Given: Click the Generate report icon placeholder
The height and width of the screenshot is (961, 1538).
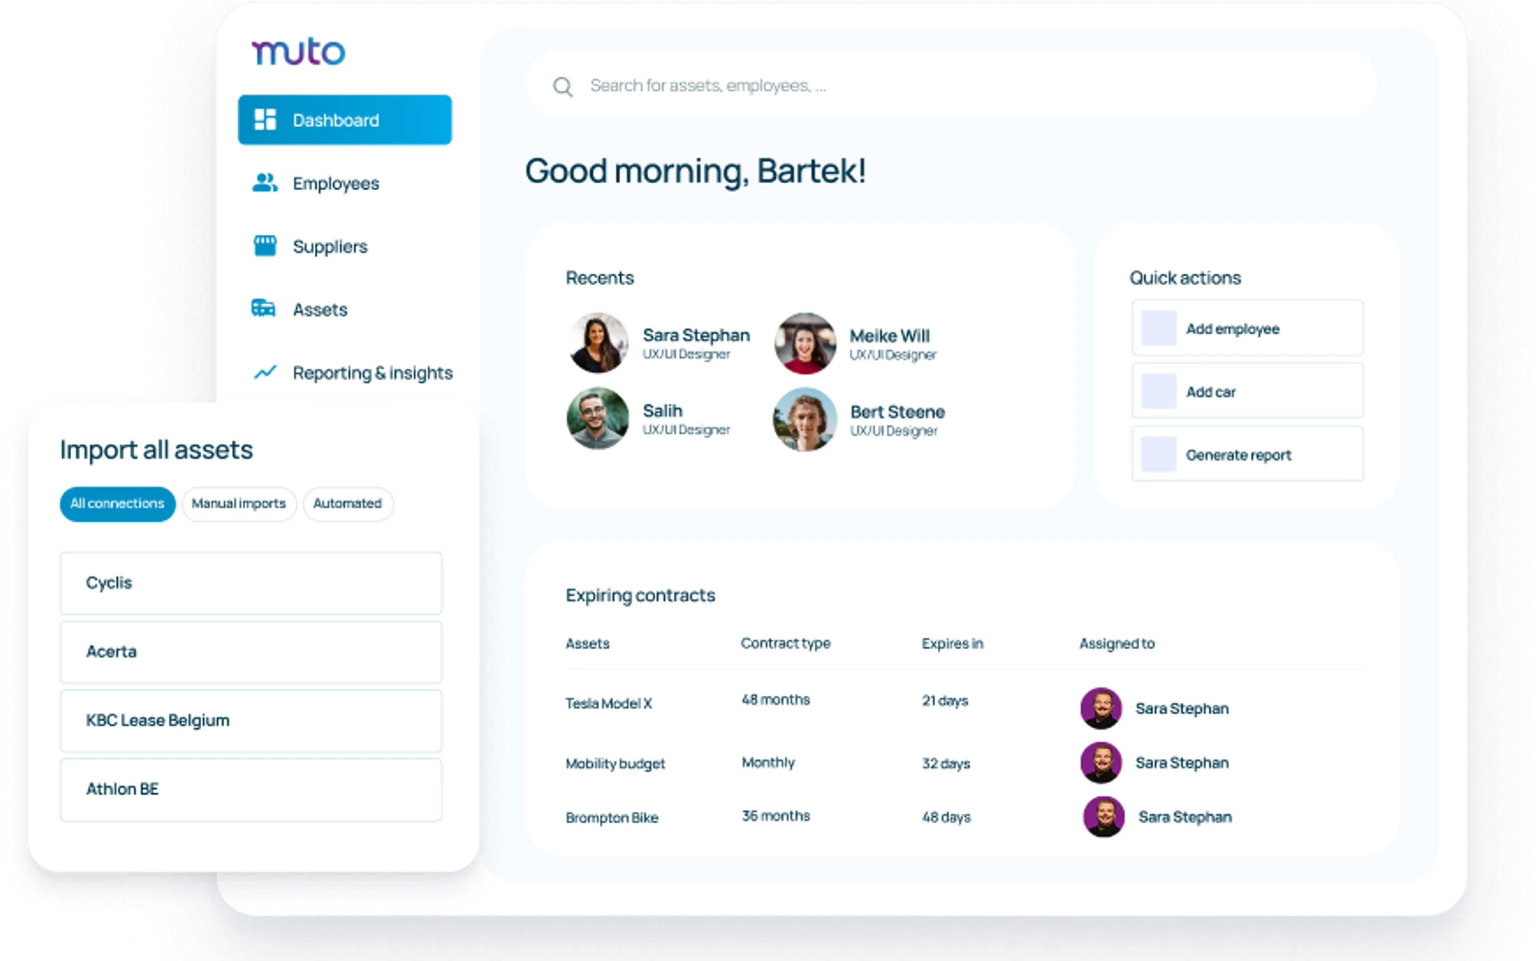Looking at the screenshot, I should [1159, 454].
